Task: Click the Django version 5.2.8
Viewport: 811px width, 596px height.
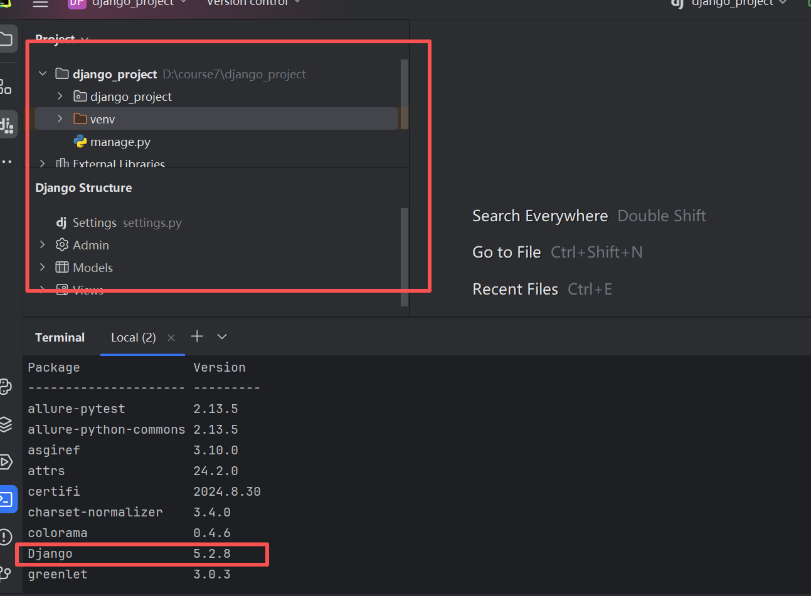Action: point(212,553)
